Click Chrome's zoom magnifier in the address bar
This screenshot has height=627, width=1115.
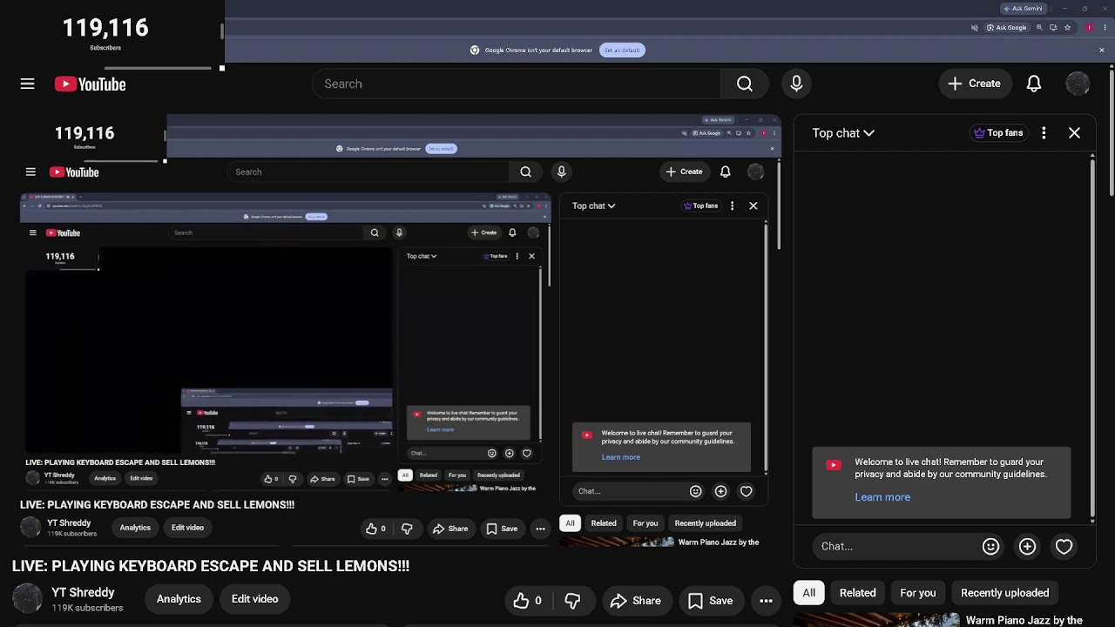pyautogui.click(x=1039, y=28)
